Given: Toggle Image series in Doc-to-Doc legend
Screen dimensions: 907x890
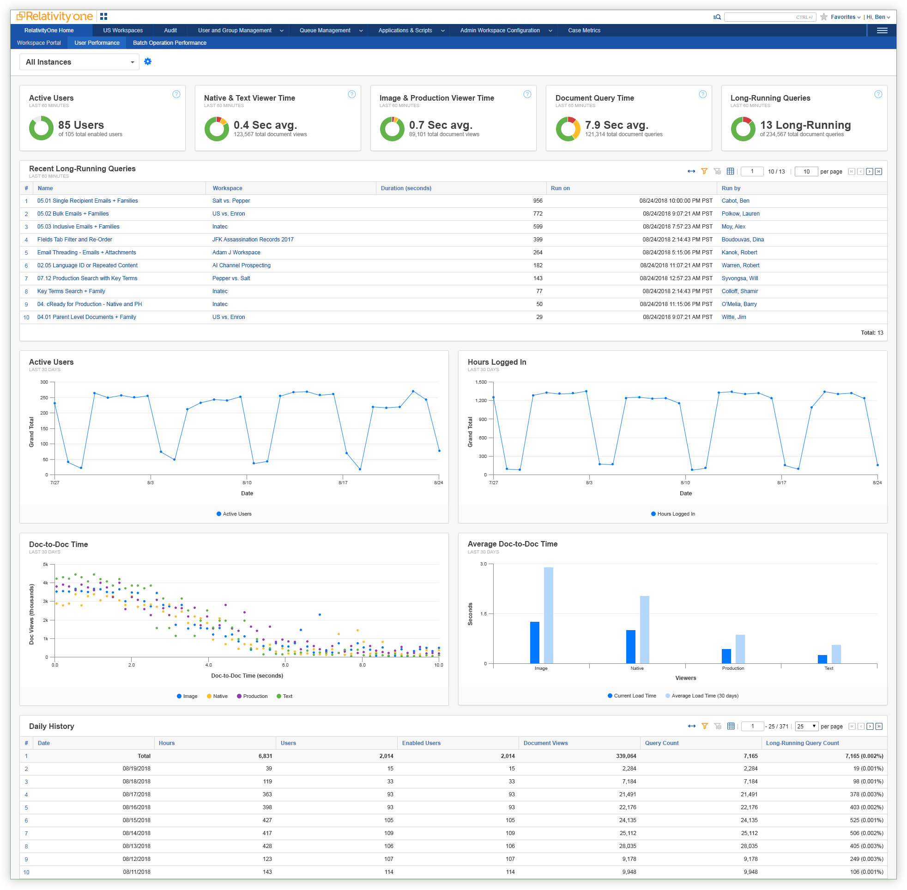Looking at the screenshot, I should (187, 696).
